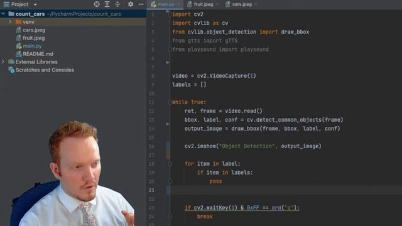Close the fruit.jpeg tab

point(217,4)
